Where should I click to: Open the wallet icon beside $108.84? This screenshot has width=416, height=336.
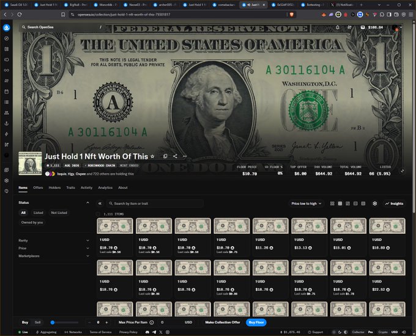click(363, 27)
